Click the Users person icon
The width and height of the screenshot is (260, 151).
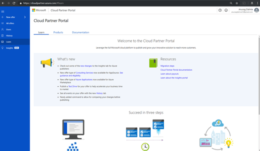3,30
